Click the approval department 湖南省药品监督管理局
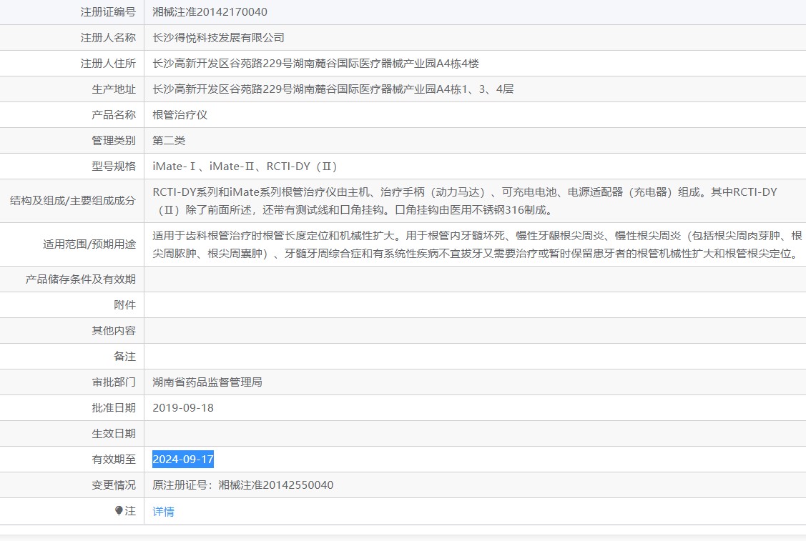 click(x=207, y=382)
